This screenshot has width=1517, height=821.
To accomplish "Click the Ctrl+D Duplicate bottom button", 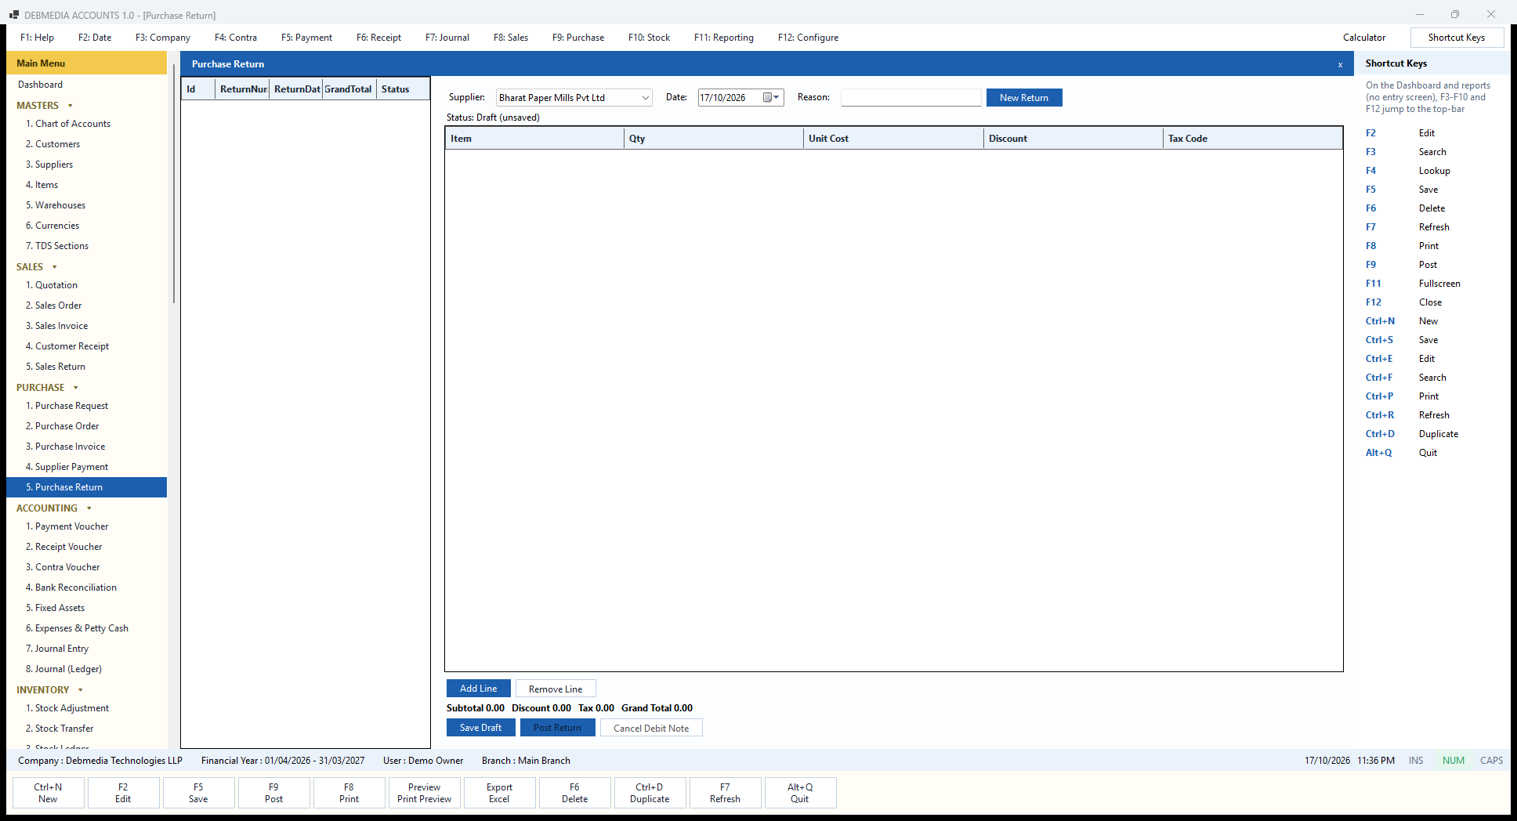I will (x=650, y=793).
